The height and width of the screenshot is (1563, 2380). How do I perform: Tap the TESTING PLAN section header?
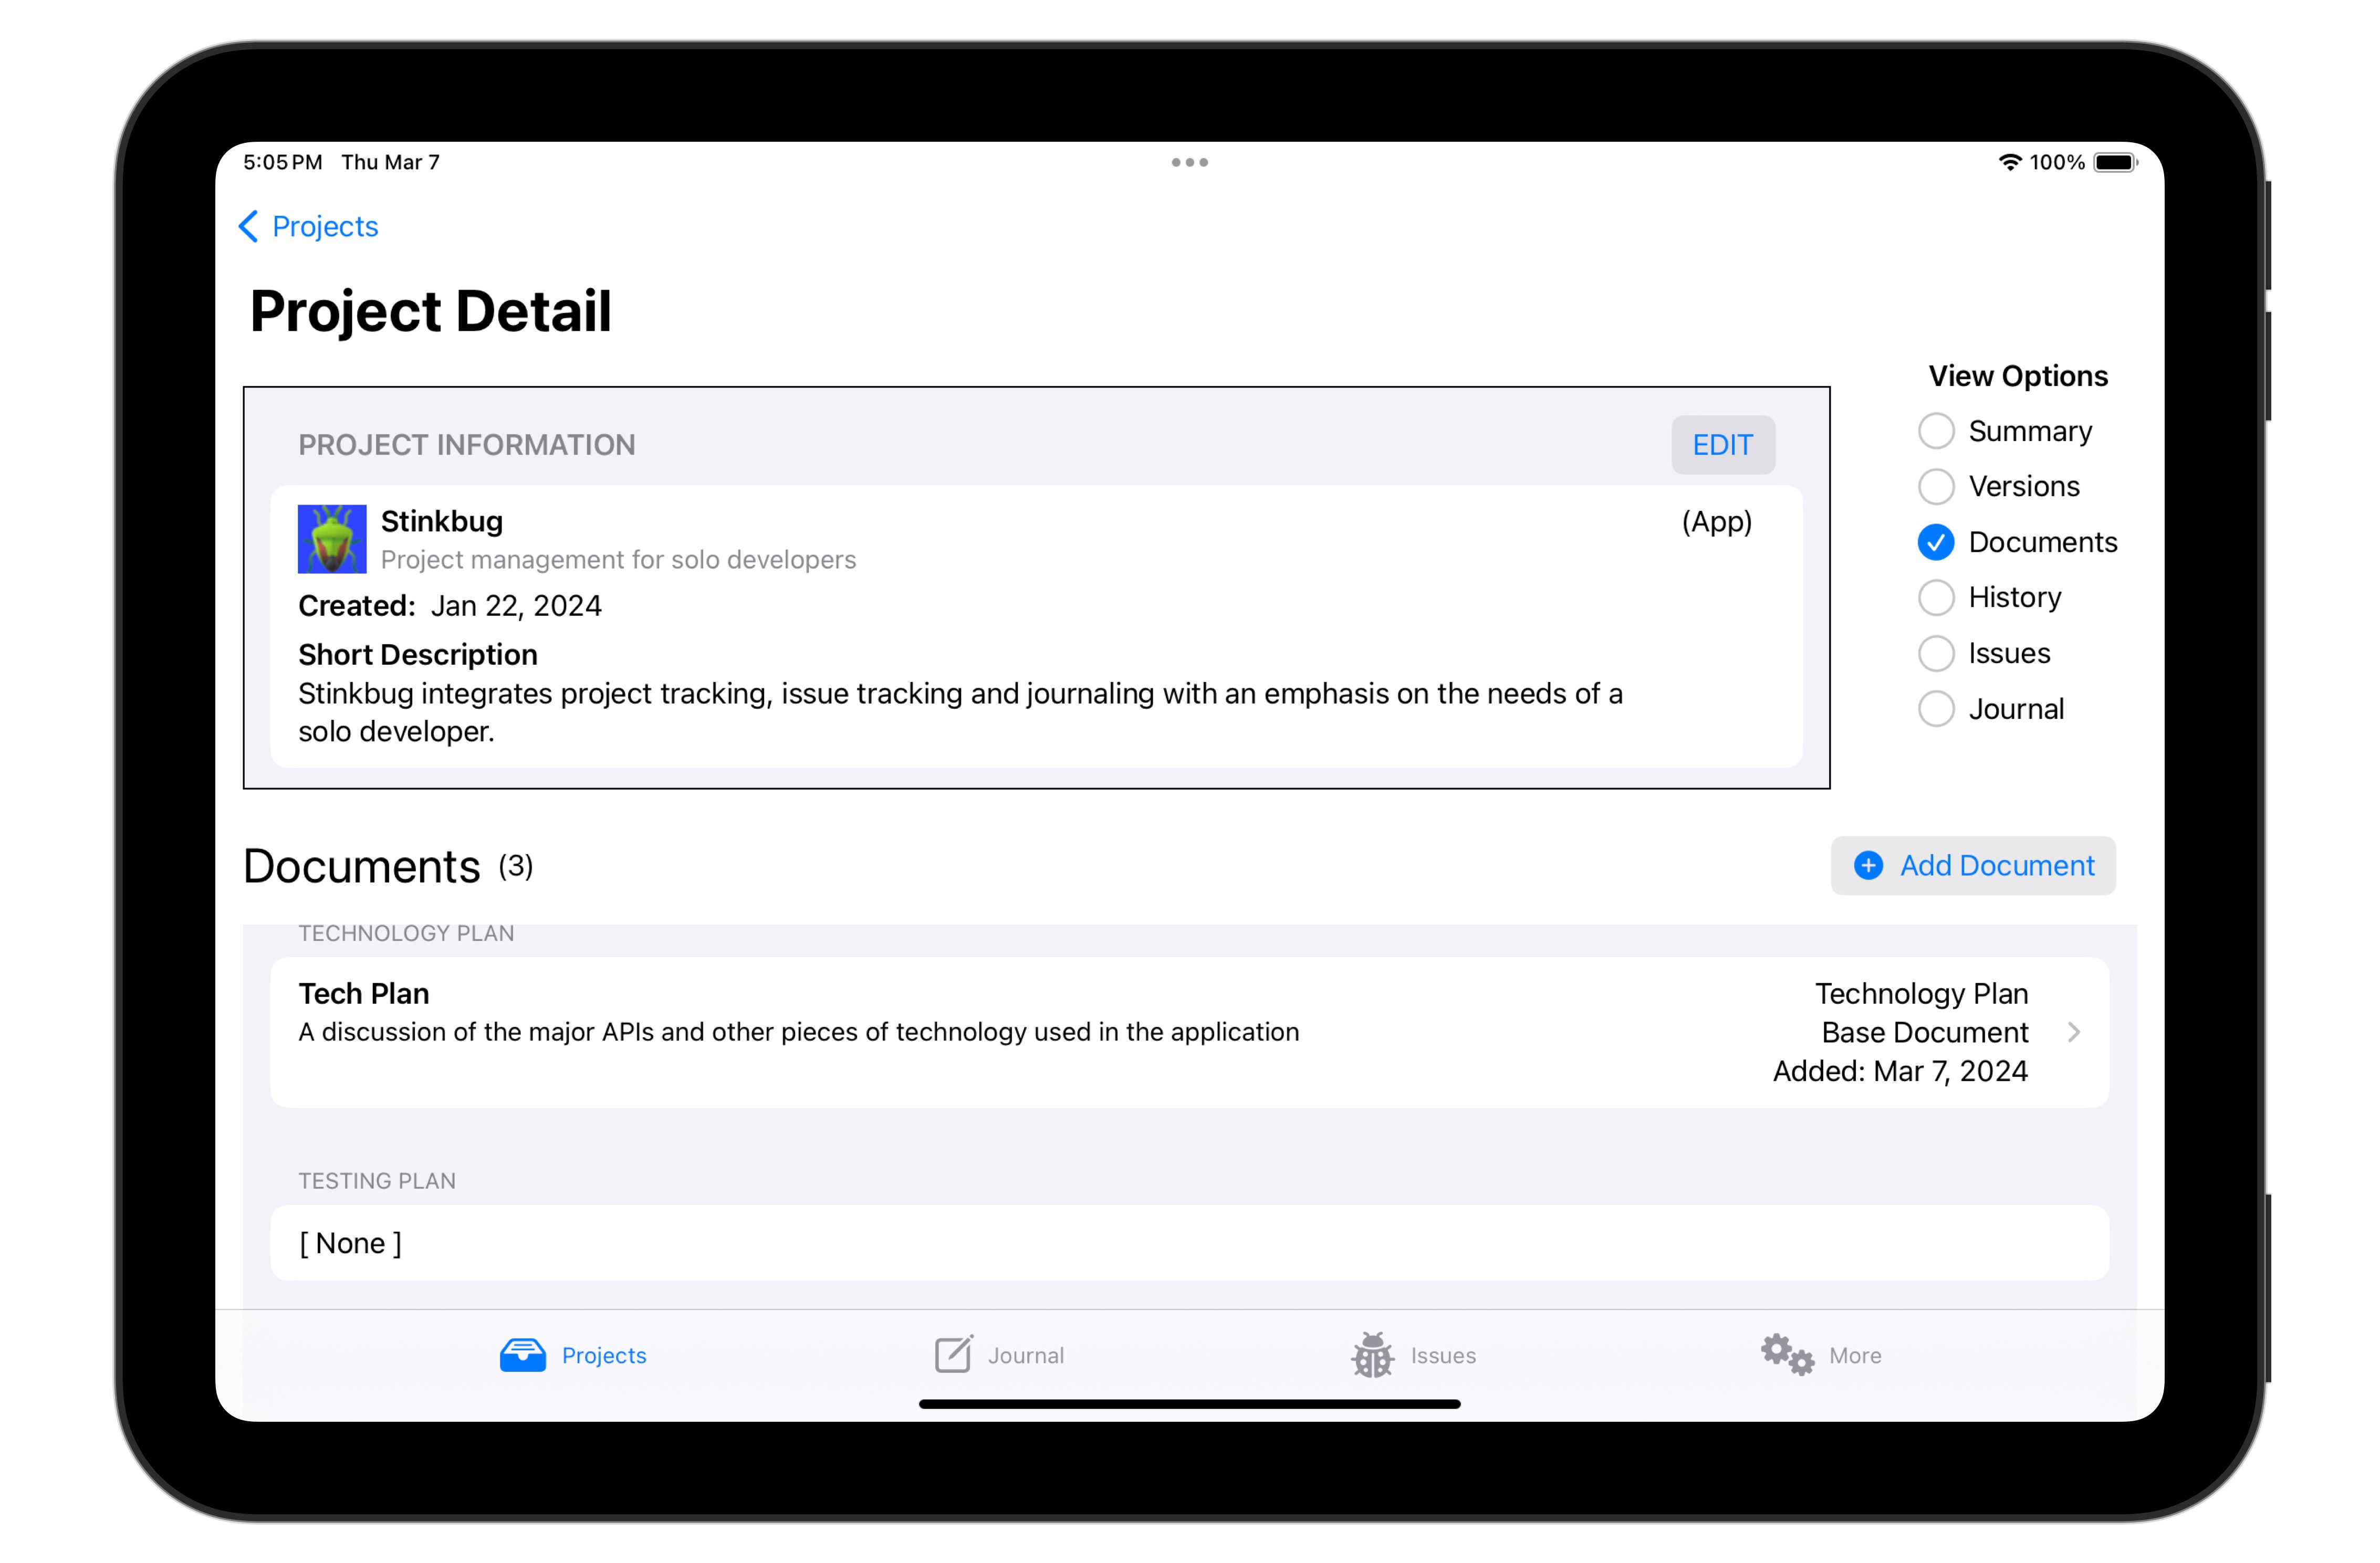(377, 1181)
